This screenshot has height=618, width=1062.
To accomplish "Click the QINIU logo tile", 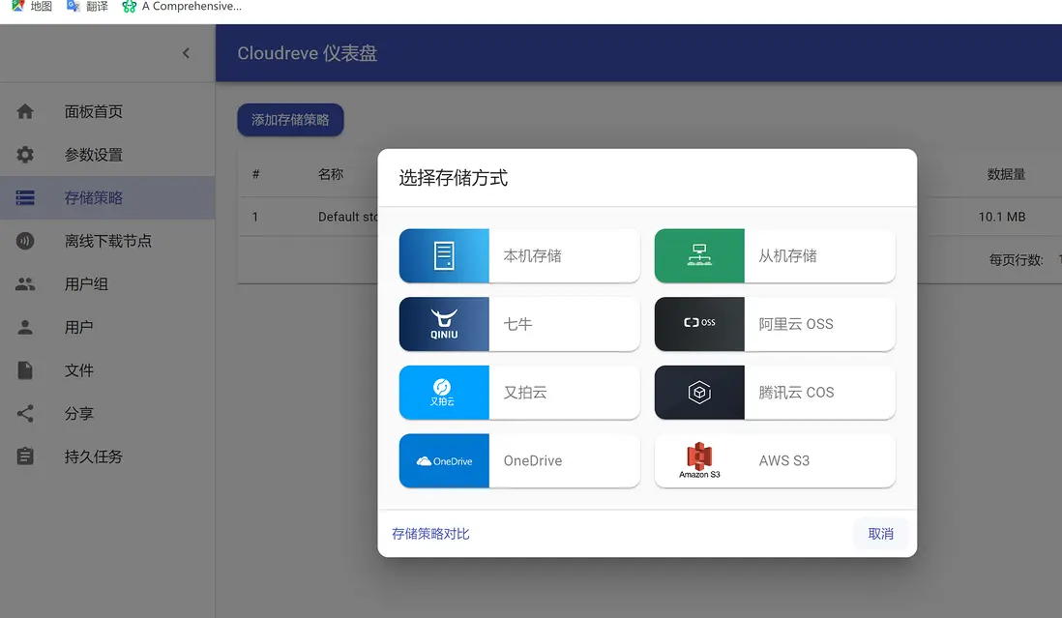I will pos(444,324).
